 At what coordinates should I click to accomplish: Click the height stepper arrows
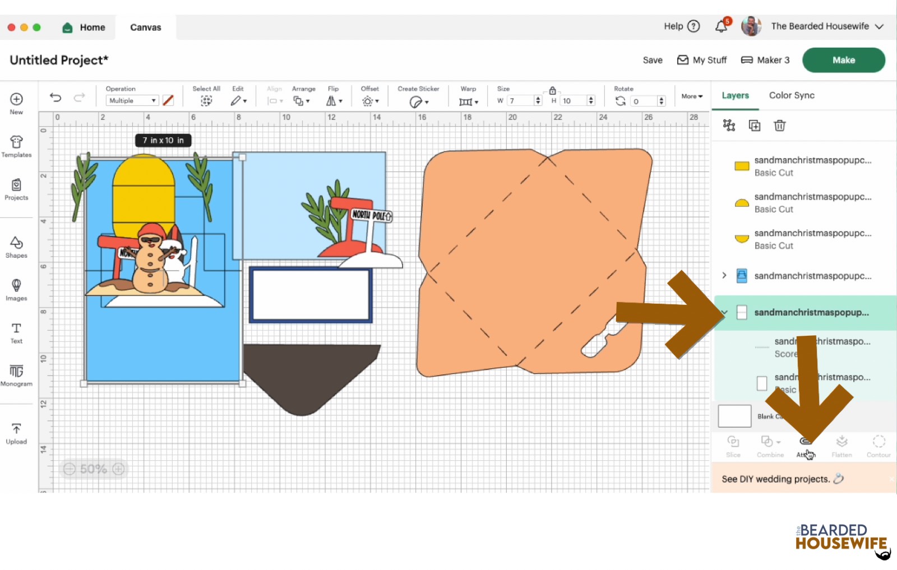pos(591,101)
